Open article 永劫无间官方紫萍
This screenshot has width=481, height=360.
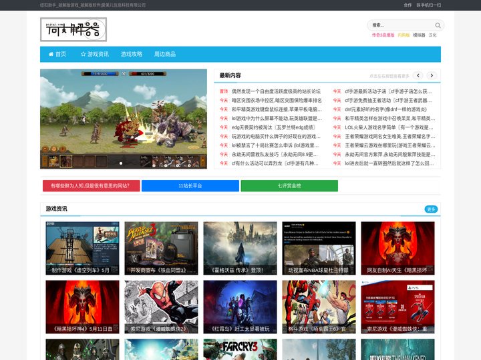(x=390, y=154)
